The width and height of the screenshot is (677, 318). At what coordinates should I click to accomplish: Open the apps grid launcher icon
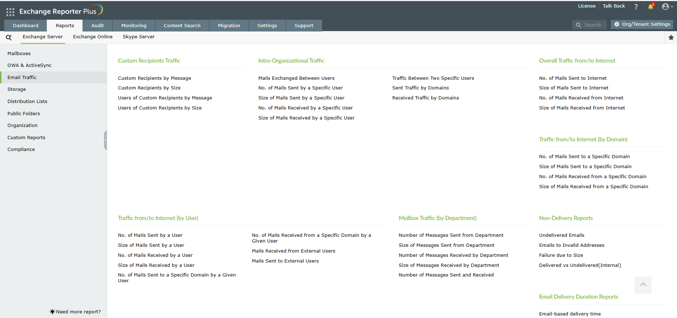(10, 12)
